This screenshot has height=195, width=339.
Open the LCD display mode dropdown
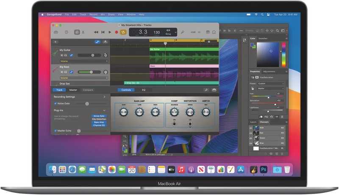[x=175, y=32]
